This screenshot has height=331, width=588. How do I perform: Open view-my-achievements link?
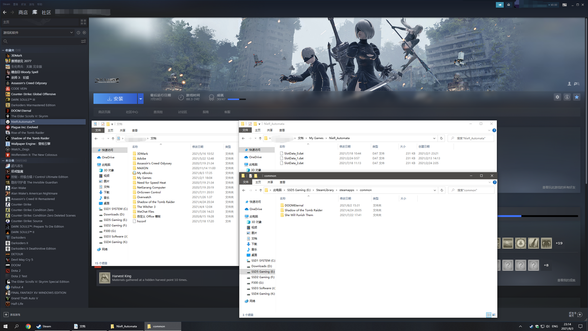[566, 280]
